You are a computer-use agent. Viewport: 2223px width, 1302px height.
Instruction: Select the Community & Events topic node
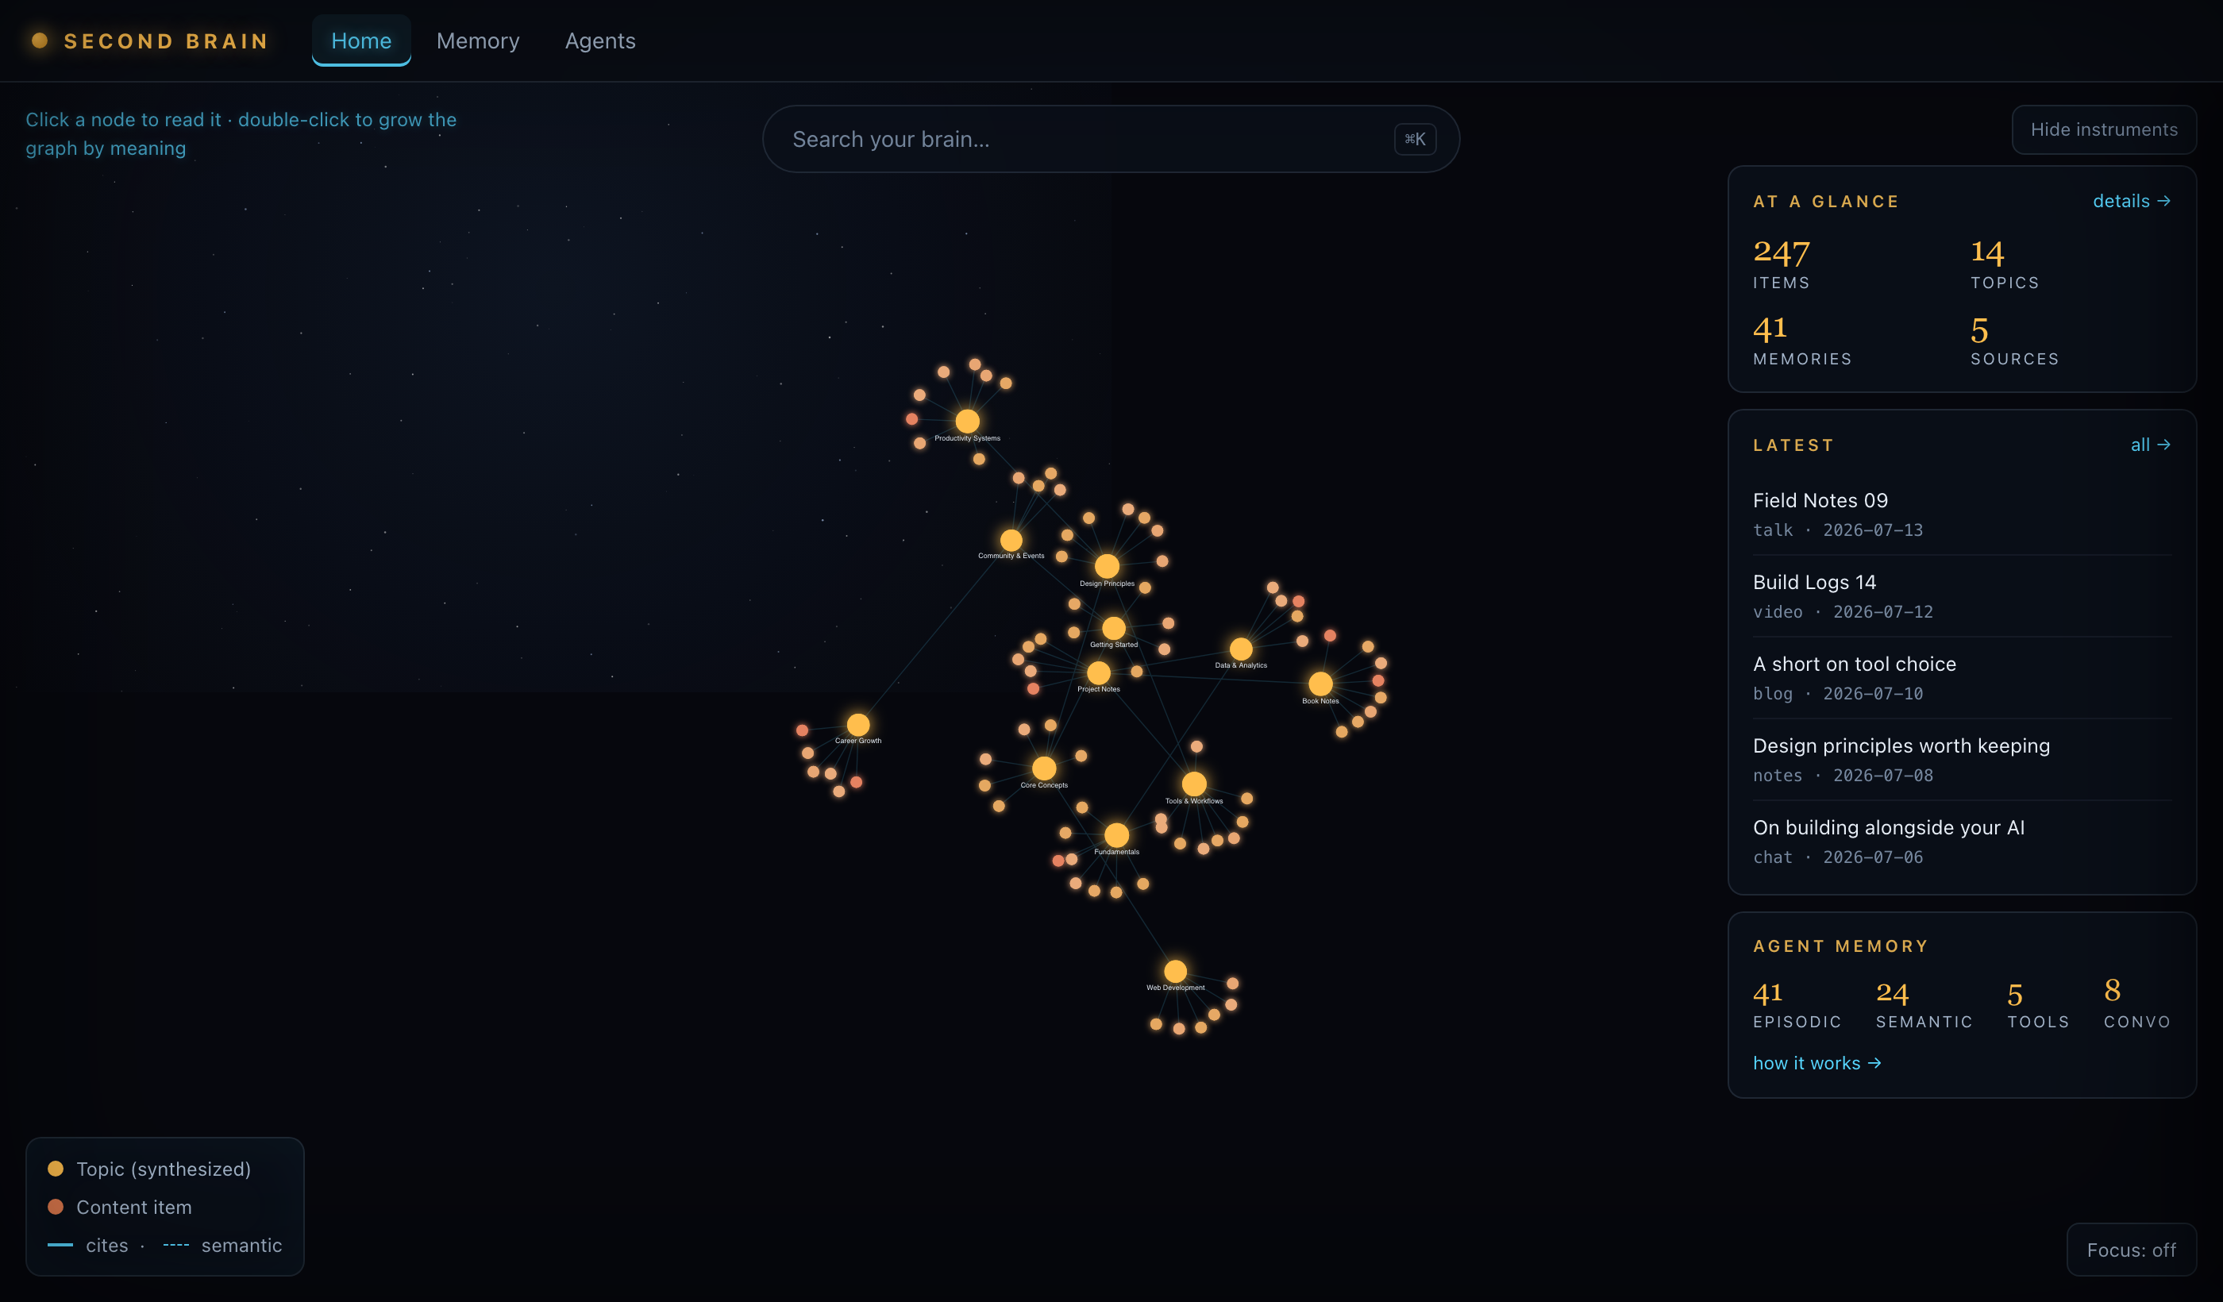point(1011,540)
